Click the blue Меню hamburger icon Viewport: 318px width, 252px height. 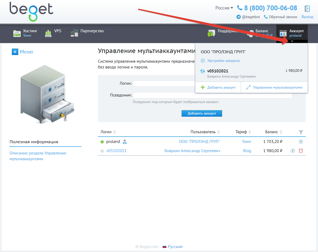(15, 52)
